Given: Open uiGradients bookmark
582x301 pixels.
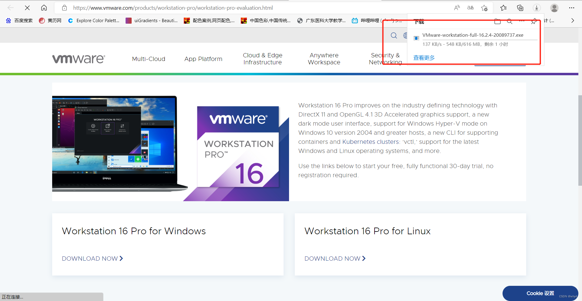Looking at the screenshot, I should pyautogui.click(x=152, y=21).
